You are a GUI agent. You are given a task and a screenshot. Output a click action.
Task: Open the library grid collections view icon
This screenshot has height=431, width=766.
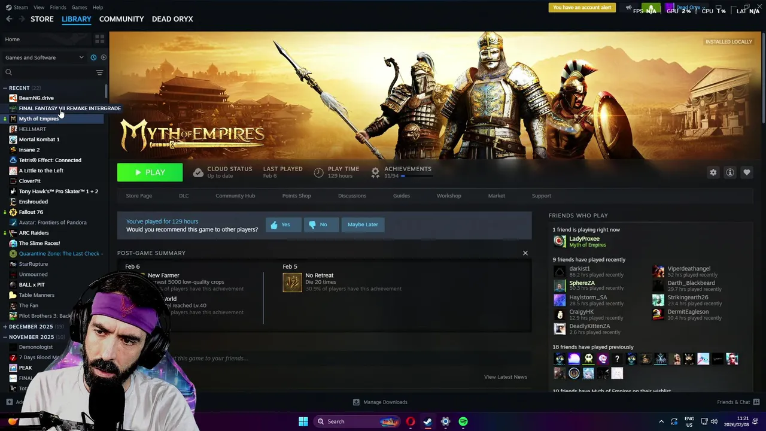[99, 39]
